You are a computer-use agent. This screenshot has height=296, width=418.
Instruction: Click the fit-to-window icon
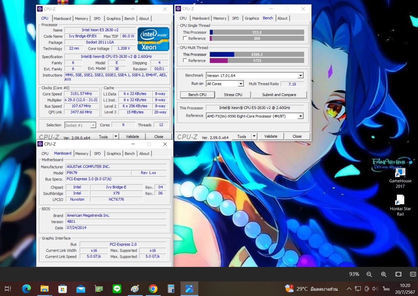(x=398, y=274)
